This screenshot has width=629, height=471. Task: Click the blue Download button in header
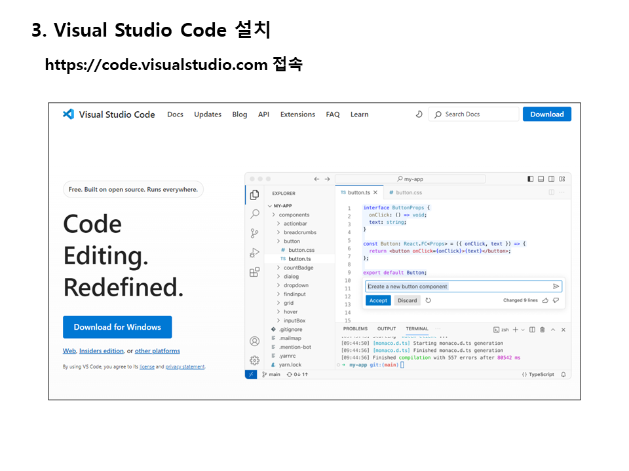(546, 114)
